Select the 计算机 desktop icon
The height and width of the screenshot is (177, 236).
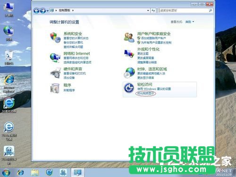[x=9, y=10]
